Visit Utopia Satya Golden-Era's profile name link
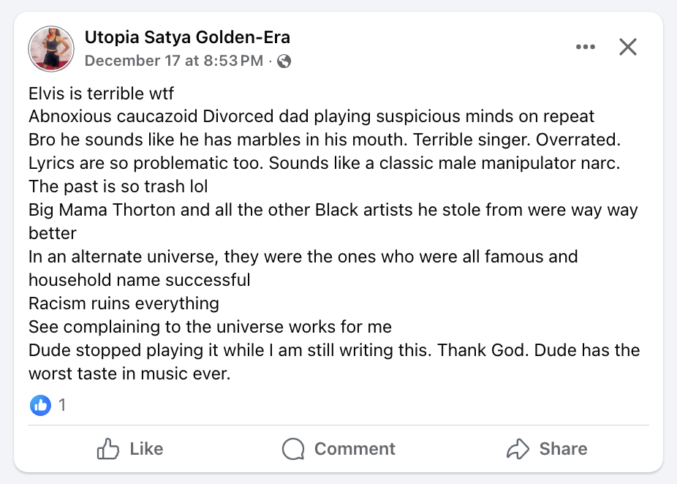 point(187,37)
